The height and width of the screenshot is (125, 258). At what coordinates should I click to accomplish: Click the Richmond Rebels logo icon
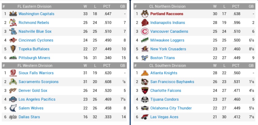(x=13, y=23)
